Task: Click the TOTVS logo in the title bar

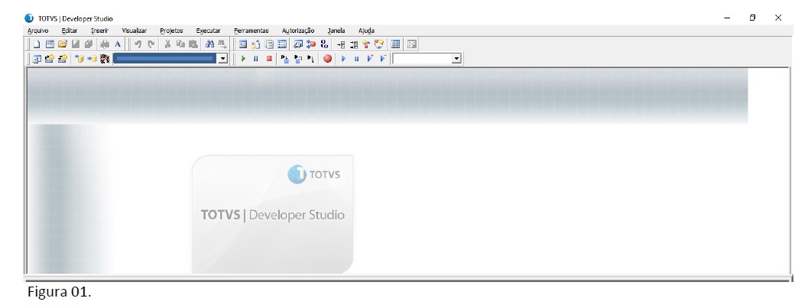Action: click(x=29, y=18)
